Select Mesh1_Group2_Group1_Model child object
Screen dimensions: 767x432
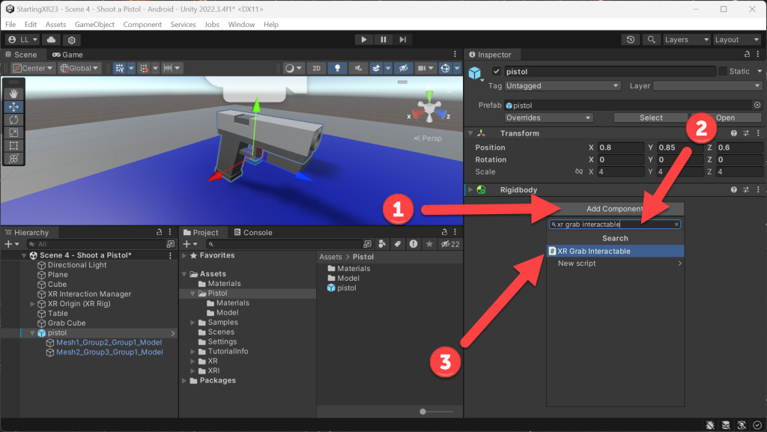(109, 343)
